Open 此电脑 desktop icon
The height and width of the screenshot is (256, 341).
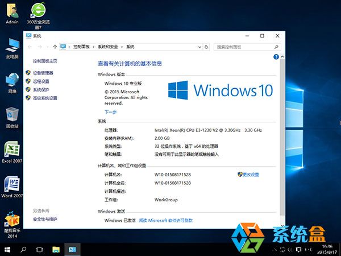(12, 48)
